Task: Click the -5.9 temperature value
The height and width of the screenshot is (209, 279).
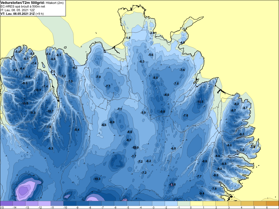Action: click(x=143, y=113)
